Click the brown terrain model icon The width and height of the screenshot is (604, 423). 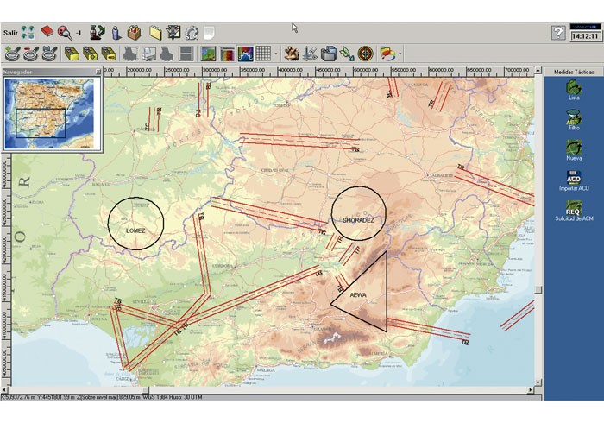(x=292, y=54)
